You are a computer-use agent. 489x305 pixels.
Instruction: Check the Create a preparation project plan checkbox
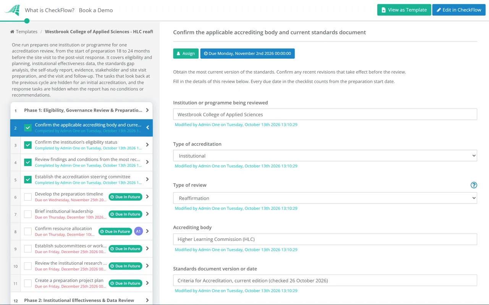(x=28, y=283)
